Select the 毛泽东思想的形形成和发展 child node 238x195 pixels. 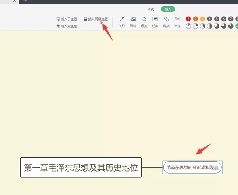(x=192, y=167)
